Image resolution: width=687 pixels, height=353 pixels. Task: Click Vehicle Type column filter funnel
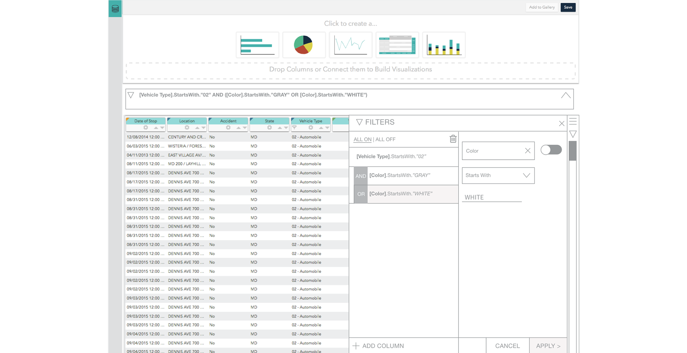[294, 127]
